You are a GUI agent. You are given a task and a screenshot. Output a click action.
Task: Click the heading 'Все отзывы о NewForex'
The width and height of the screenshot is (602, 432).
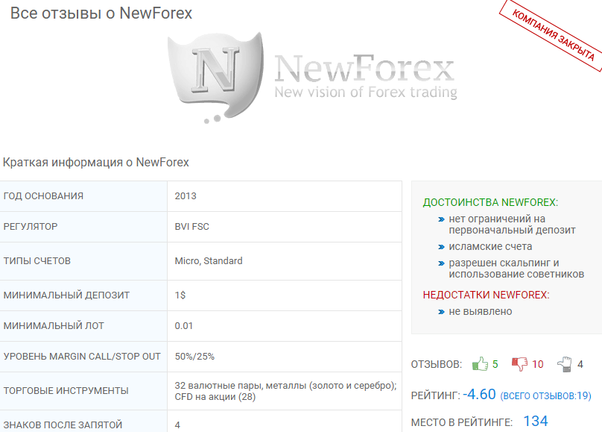point(101,13)
